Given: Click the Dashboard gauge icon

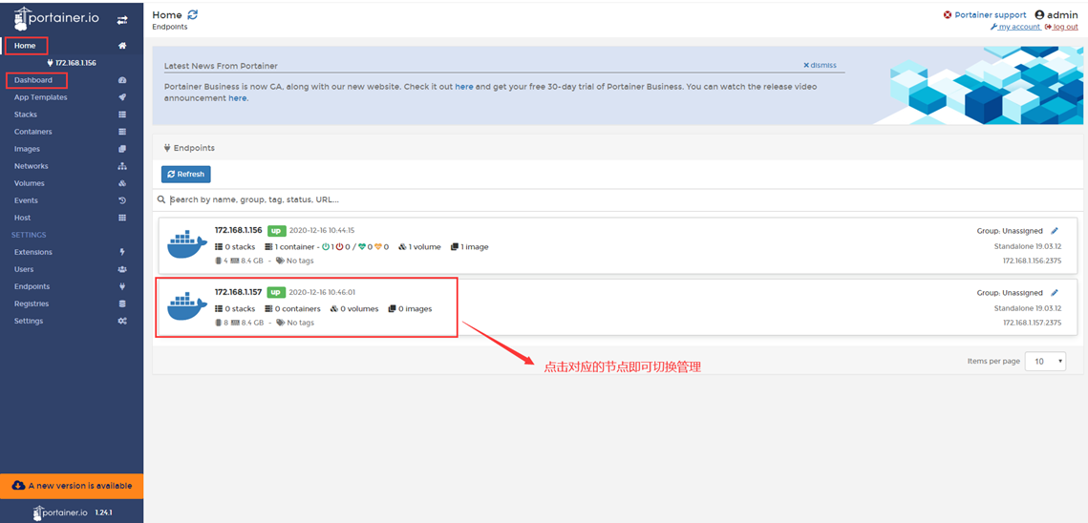Looking at the screenshot, I should click(x=122, y=80).
